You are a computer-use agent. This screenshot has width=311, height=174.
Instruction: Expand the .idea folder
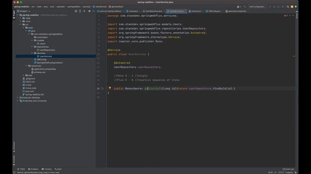click(20, 18)
